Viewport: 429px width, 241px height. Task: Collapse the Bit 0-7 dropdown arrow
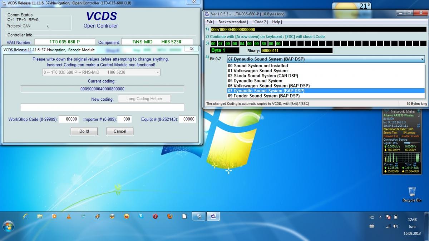pos(422,59)
